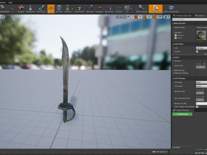
Task: Click in Search Details field
Action: 190,19
